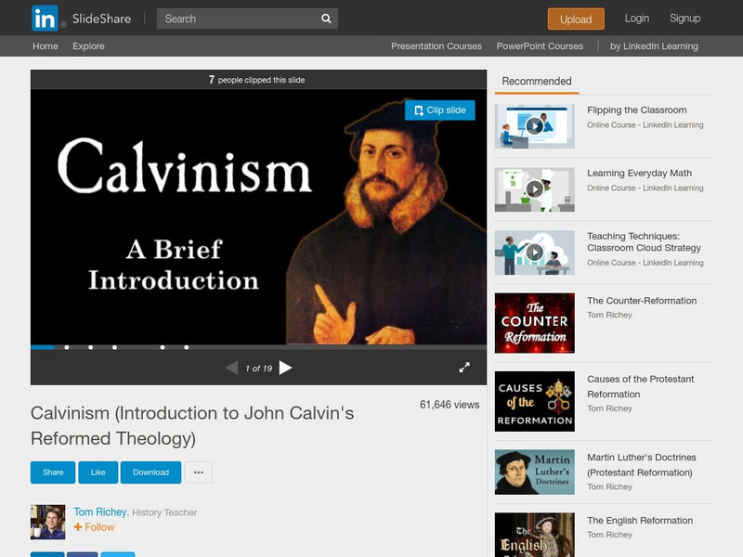Screen dimensions: 743x557
Task: Open Presentation Courses menu link
Action: coord(437,45)
